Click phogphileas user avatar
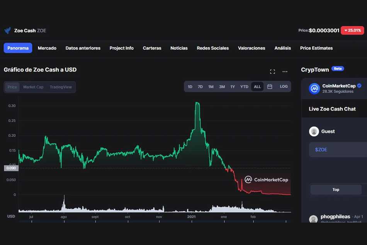Viewport: 367px width, 245px height. pos(313,219)
